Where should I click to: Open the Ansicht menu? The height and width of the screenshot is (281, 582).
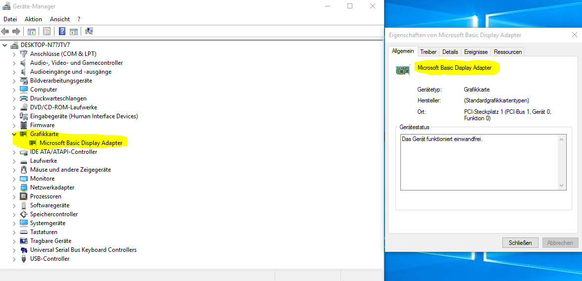60,19
